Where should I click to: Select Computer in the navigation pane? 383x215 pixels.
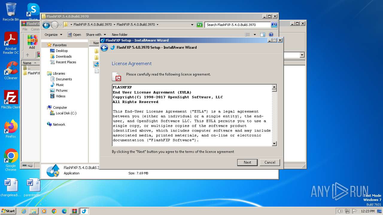pos(60,107)
